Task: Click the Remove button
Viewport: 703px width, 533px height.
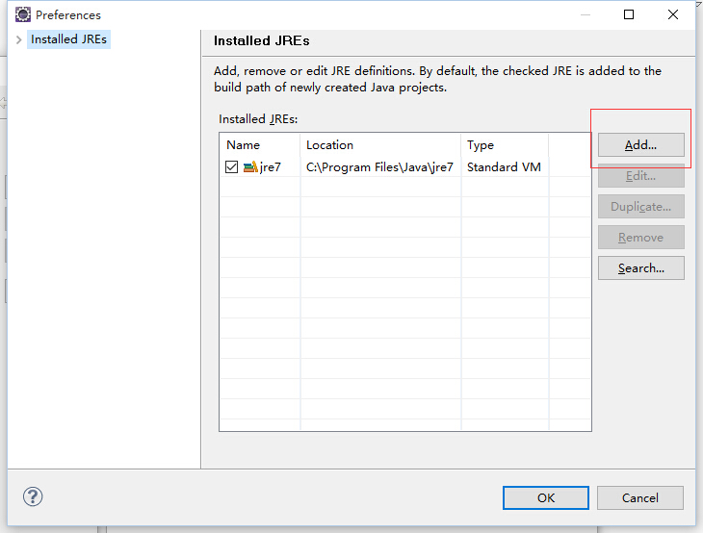Action: point(640,238)
